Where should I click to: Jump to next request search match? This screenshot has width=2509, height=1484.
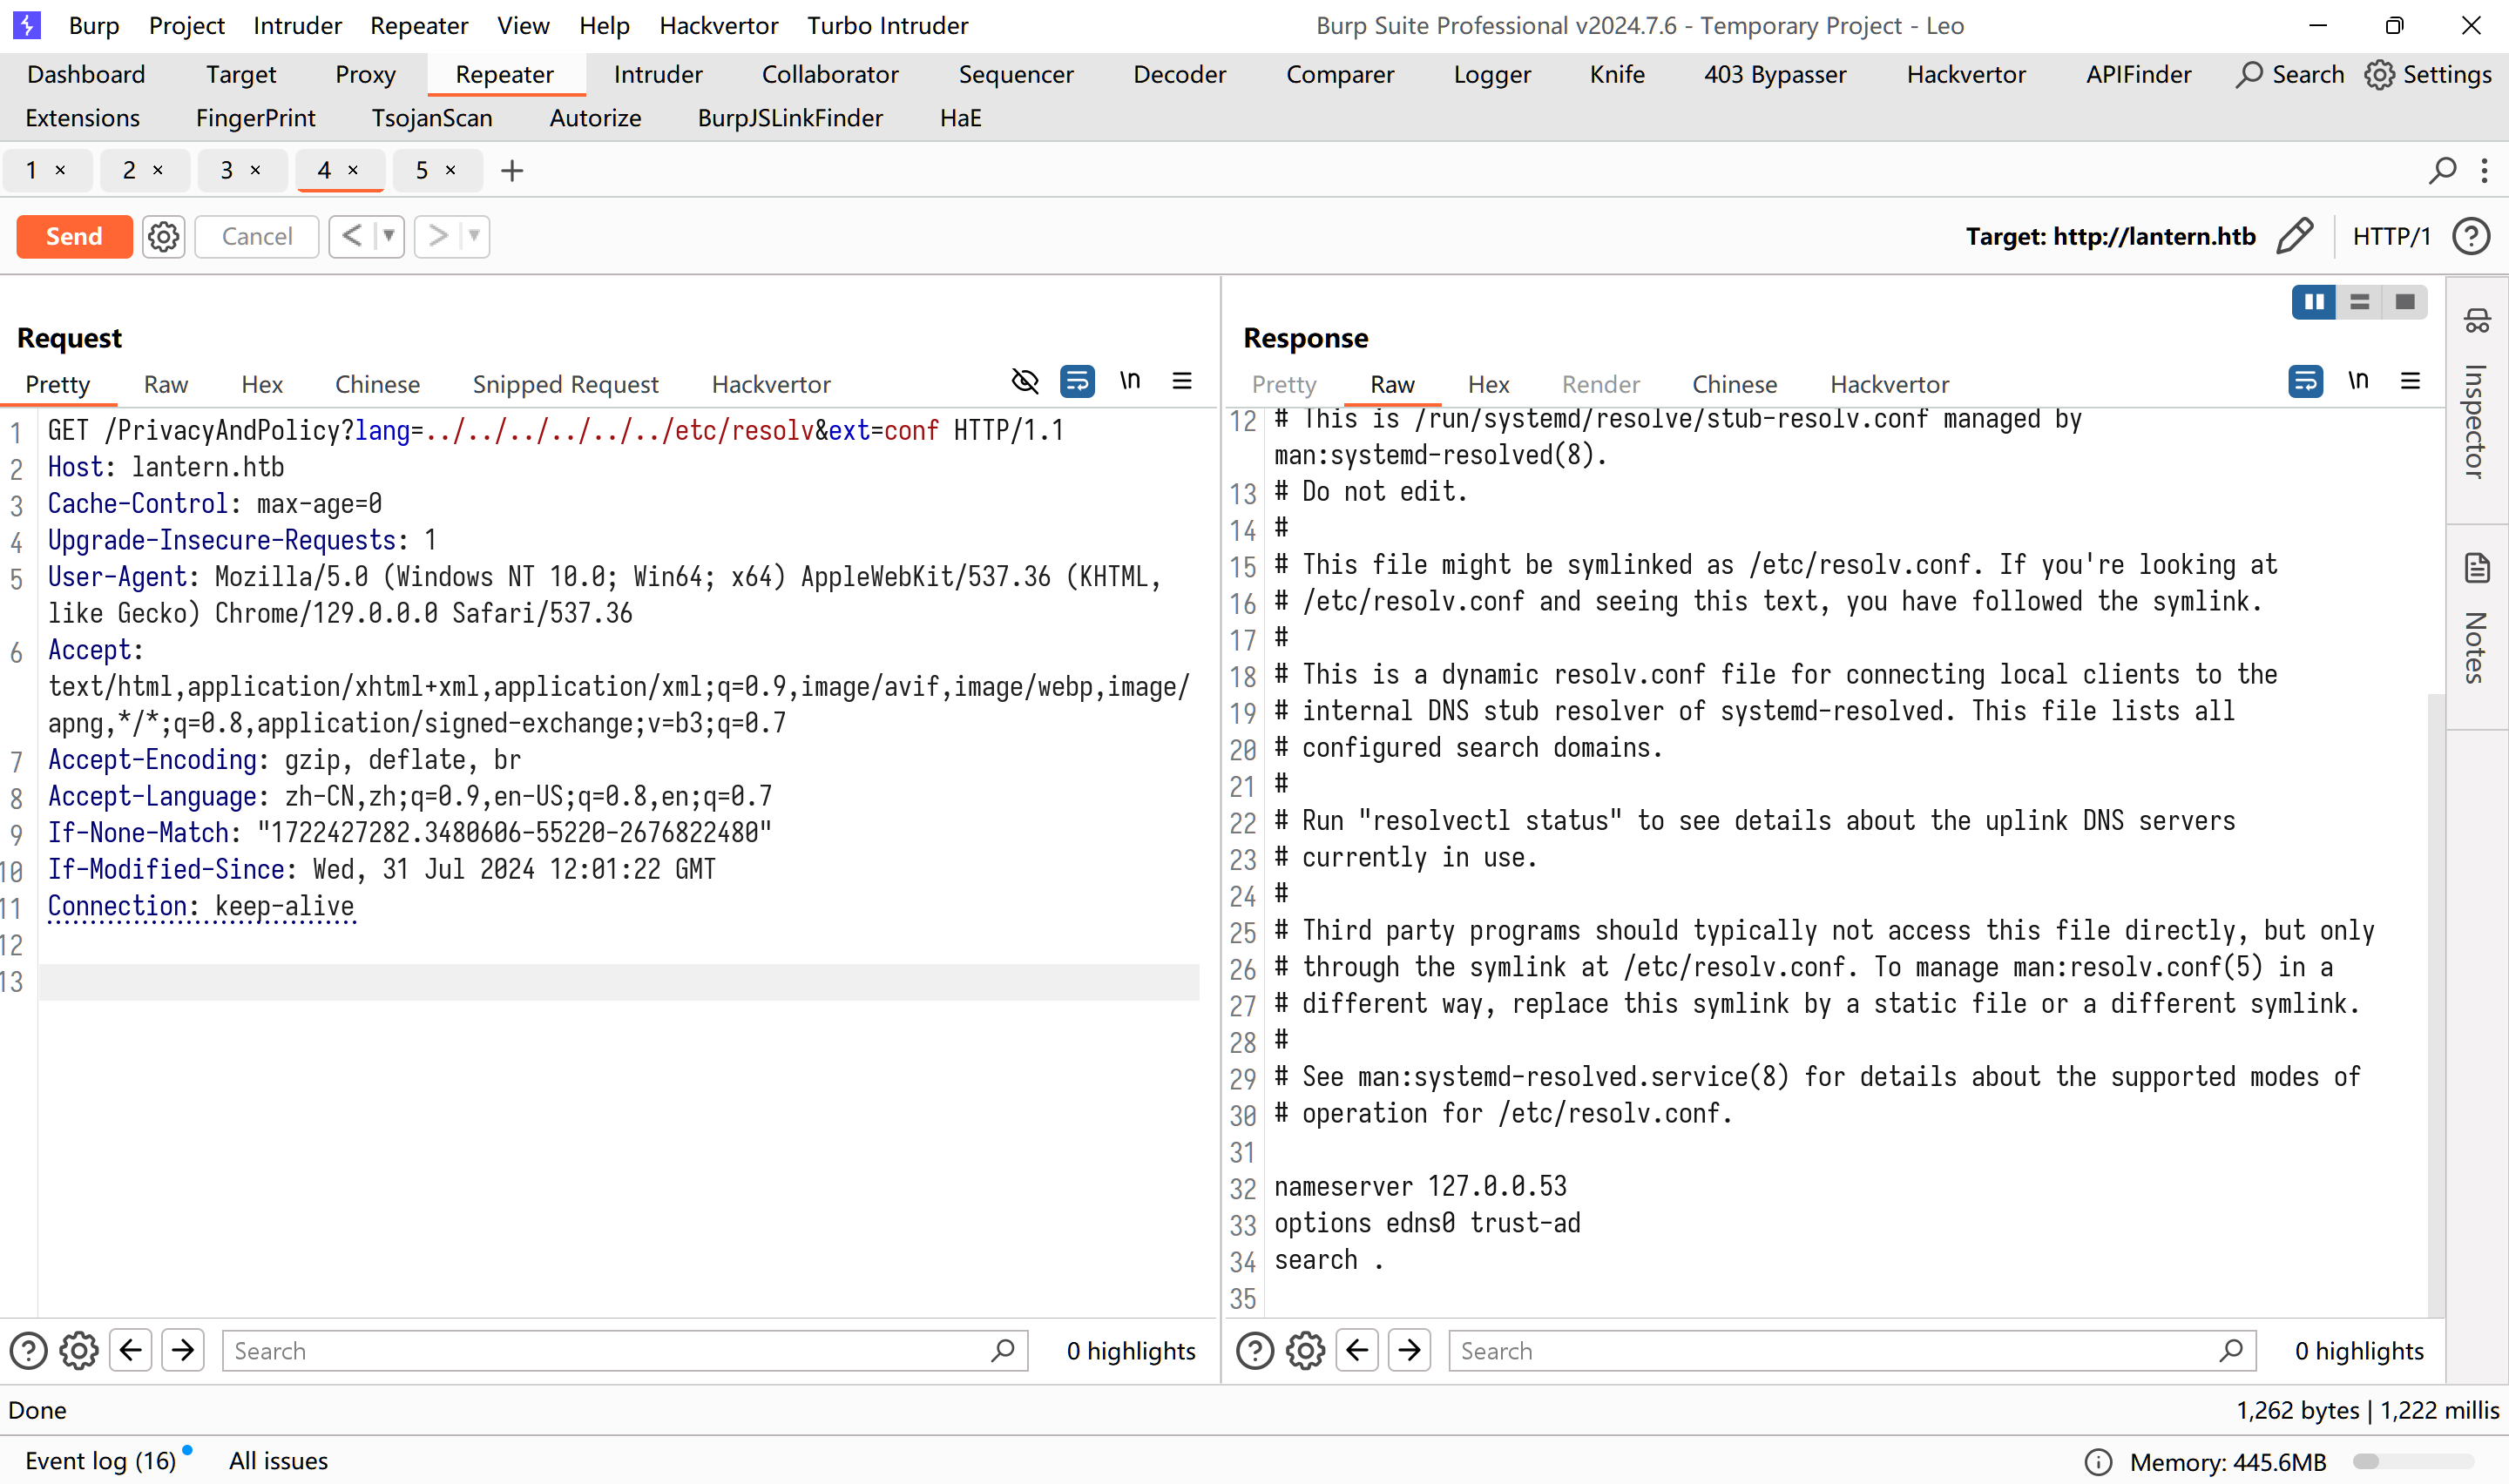pos(183,1351)
